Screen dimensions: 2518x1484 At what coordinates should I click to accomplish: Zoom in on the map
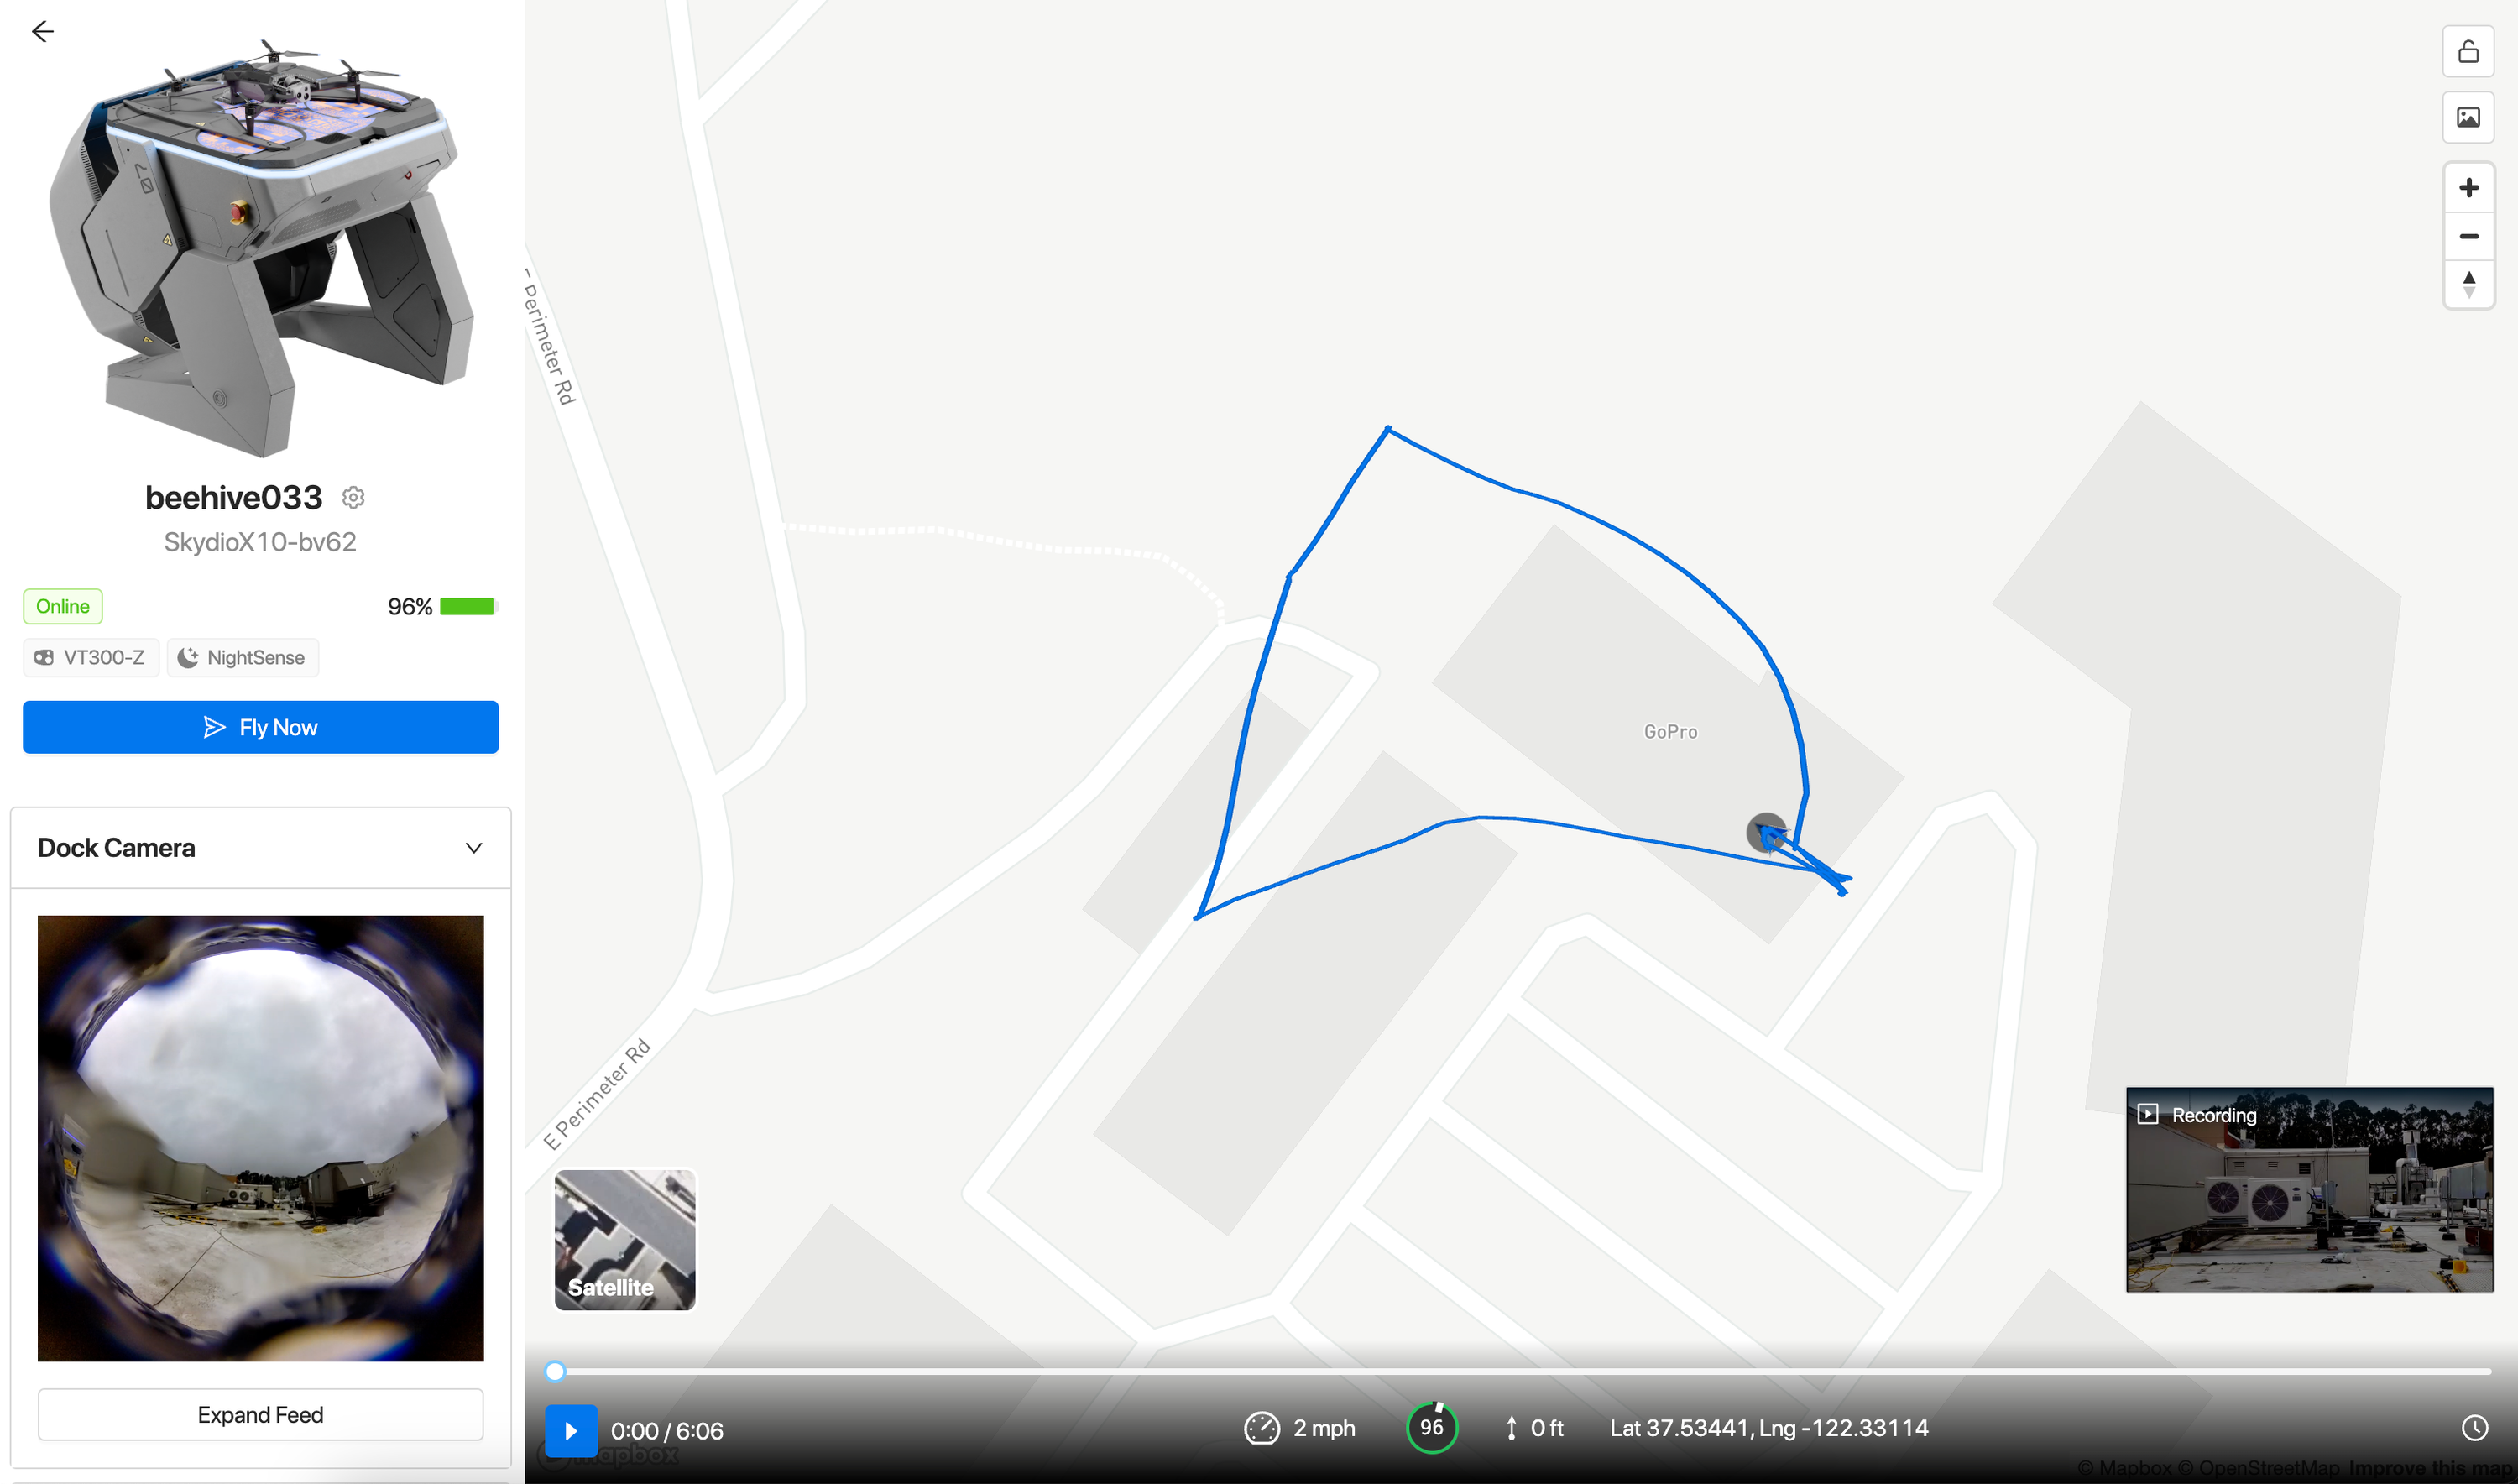[x=2468, y=188]
